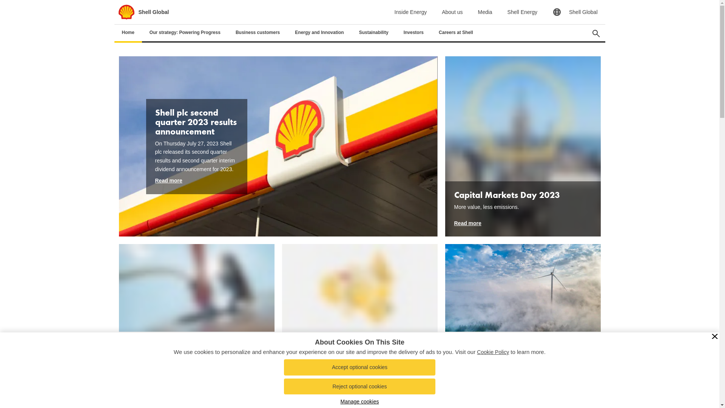
Task: Select the Home tab
Action: coord(128,32)
